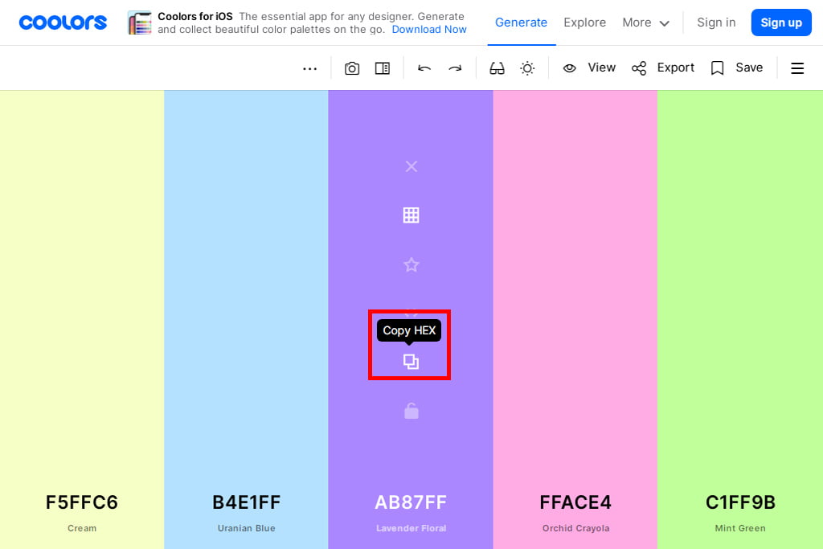The image size is (823, 549).
Task: Open the hamburger menu in the toolbar
Action: click(x=797, y=68)
